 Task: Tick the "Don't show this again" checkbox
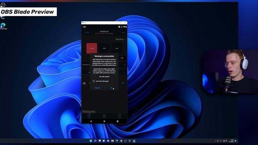[x=94, y=81]
